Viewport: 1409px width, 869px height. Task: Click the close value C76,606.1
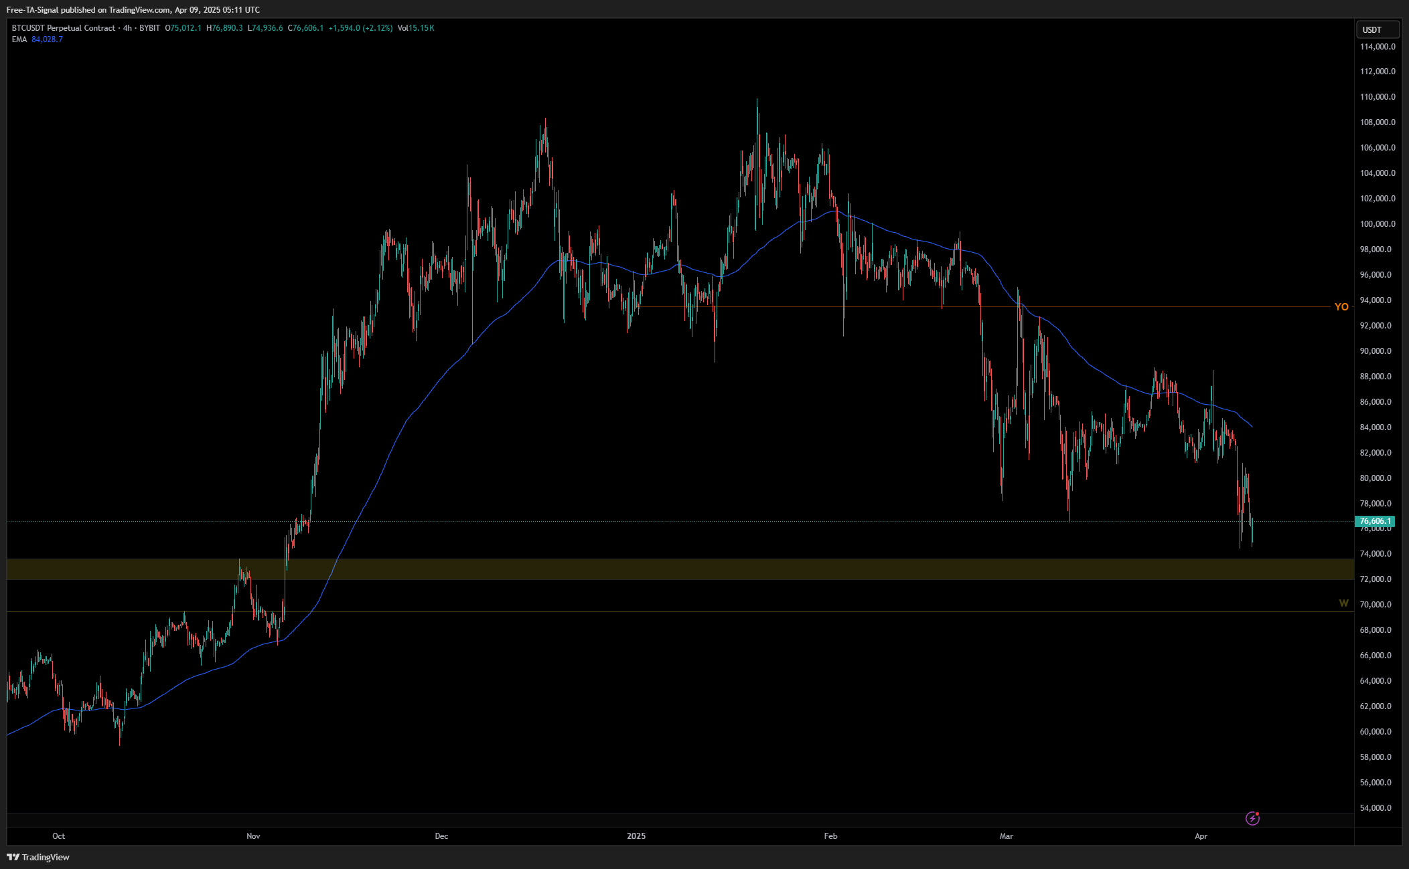pyautogui.click(x=305, y=28)
